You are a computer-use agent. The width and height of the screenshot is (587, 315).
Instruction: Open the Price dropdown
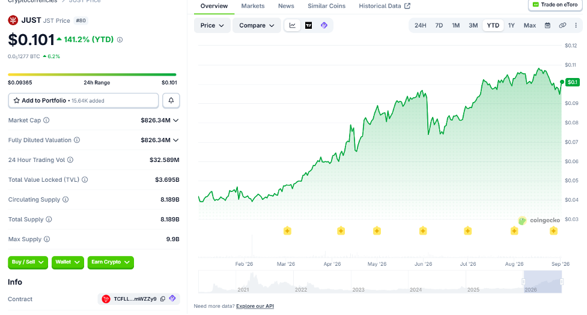click(212, 25)
